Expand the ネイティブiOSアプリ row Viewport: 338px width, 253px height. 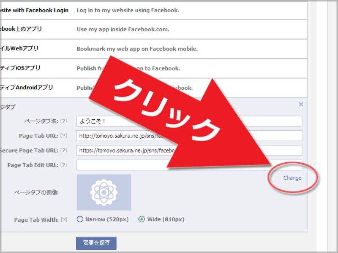(x=153, y=68)
